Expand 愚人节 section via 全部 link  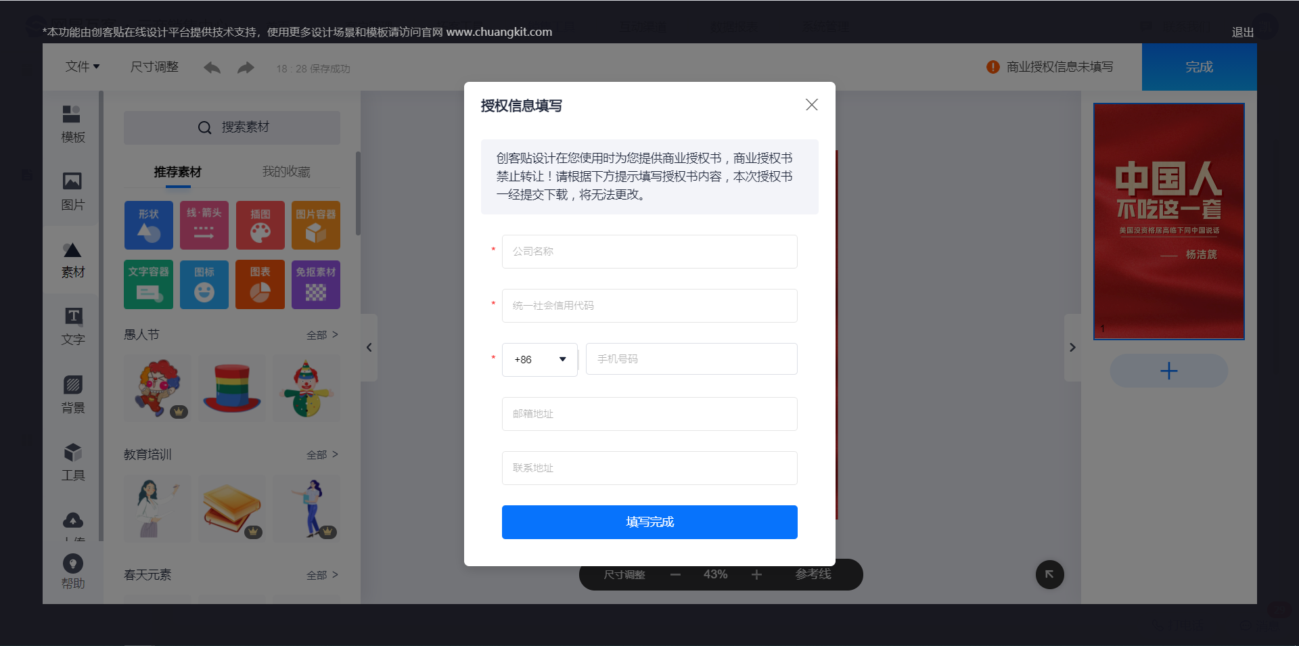coord(322,335)
